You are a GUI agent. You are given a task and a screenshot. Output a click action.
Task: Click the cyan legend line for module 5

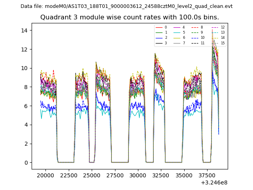pos(177,32)
